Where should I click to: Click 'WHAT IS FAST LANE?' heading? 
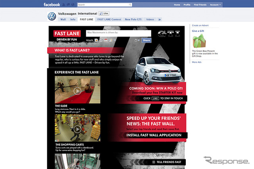click(x=72, y=50)
